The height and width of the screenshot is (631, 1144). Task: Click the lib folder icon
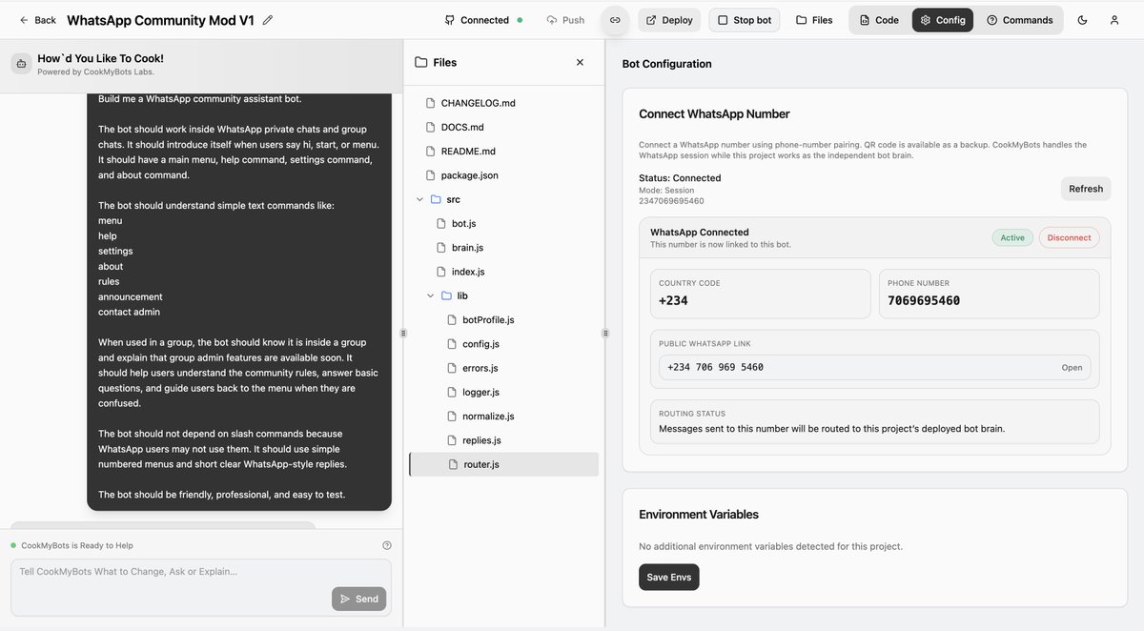tap(446, 295)
